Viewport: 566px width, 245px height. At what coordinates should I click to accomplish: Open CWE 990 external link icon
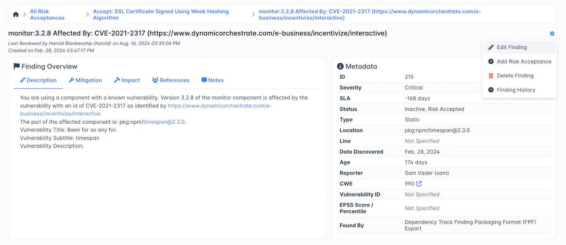point(419,184)
